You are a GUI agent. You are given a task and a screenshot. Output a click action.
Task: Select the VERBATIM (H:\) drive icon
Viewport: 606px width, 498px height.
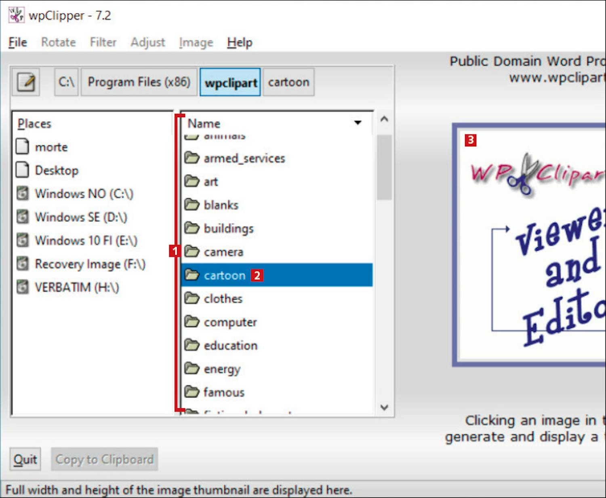[x=23, y=287]
